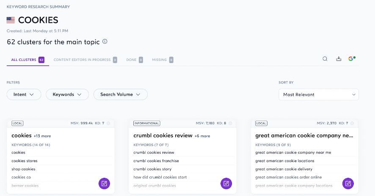Switch to the Missing tab
This screenshot has height=196, width=375.
coord(163,60)
